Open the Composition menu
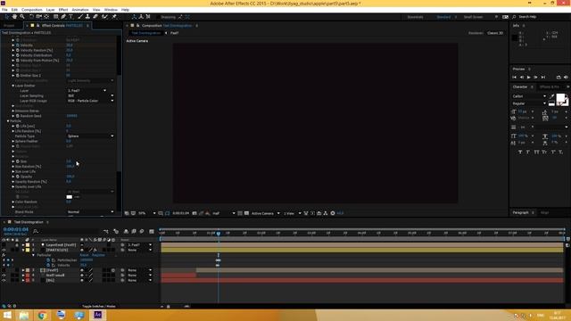Screen dimensions: 571x321 (32, 10)
